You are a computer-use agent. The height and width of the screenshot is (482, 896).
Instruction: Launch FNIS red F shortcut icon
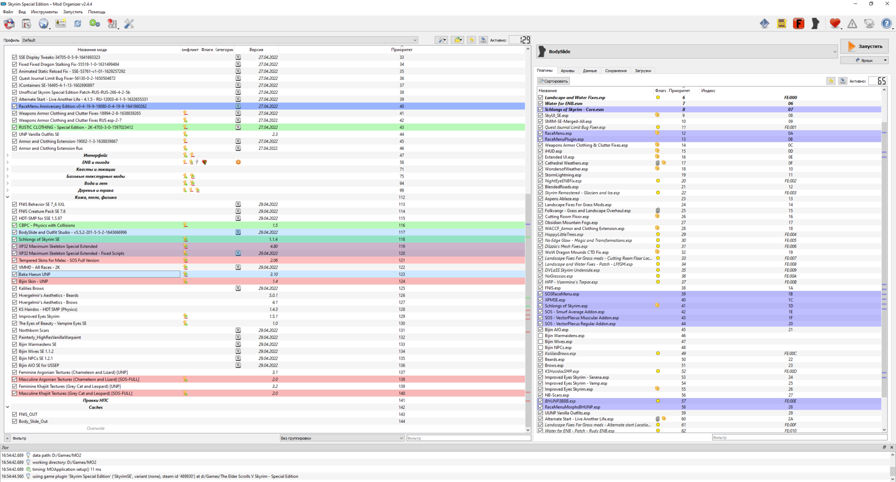798,23
